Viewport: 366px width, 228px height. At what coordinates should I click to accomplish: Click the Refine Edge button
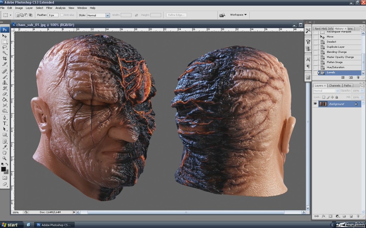pyautogui.click(x=176, y=15)
